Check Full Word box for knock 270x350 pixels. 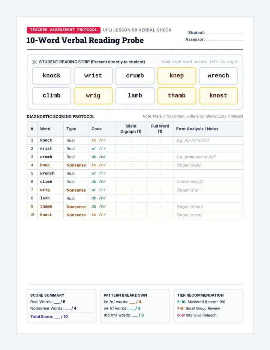(160, 140)
